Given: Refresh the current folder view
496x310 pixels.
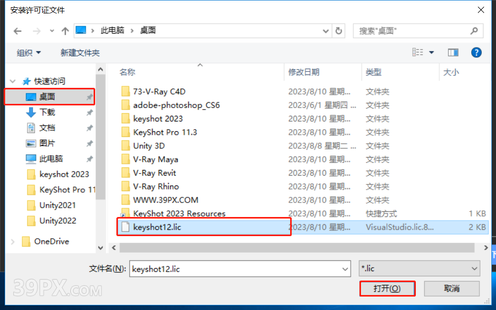Looking at the screenshot, I should click(338, 31).
